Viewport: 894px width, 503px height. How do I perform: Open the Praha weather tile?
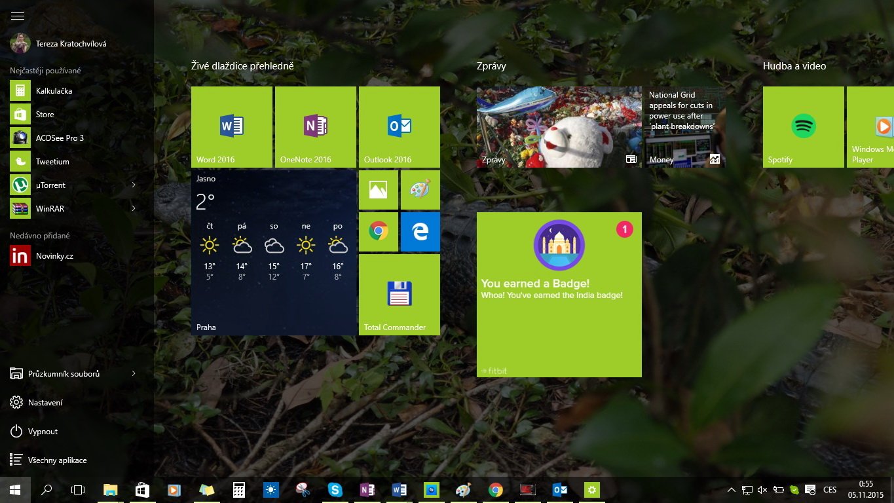[x=274, y=253]
